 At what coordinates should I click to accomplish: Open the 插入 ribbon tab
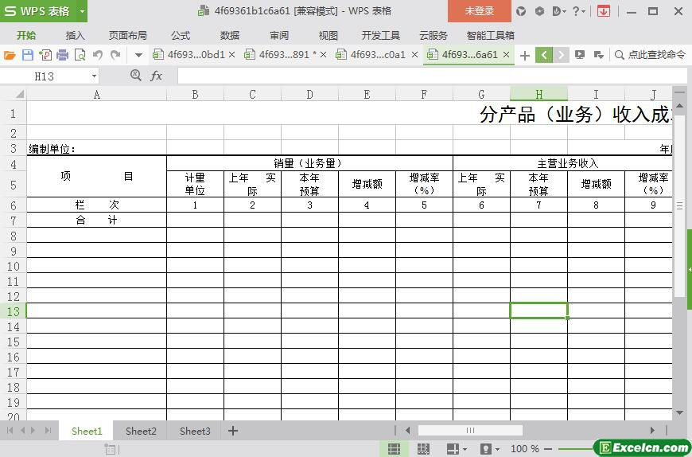tap(75, 35)
